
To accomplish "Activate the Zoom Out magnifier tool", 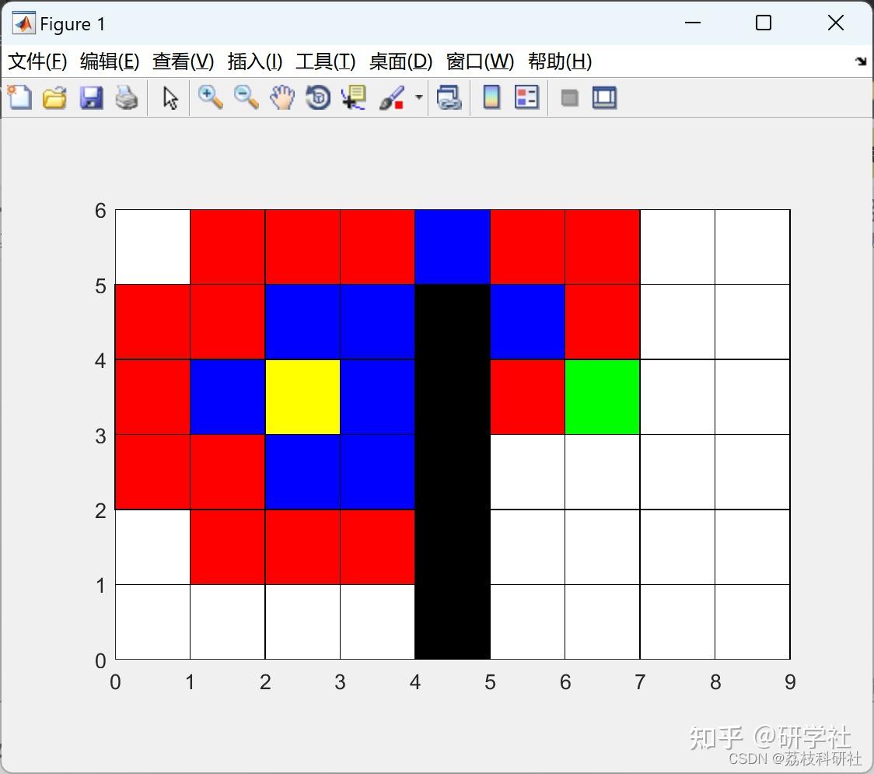I will tap(246, 97).
